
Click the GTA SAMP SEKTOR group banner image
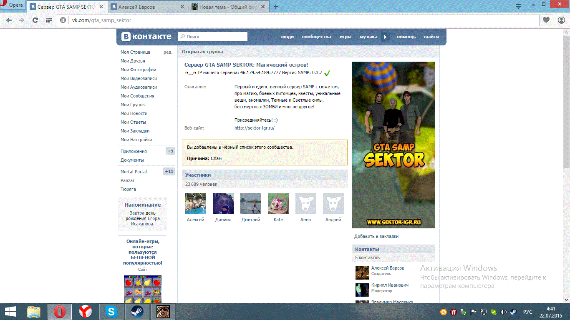tap(393, 145)
